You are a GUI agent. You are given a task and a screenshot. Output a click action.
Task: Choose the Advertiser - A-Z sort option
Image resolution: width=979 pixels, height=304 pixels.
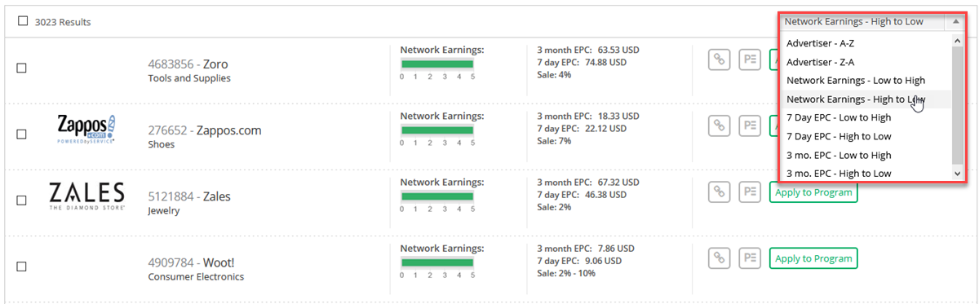point(866,43)
